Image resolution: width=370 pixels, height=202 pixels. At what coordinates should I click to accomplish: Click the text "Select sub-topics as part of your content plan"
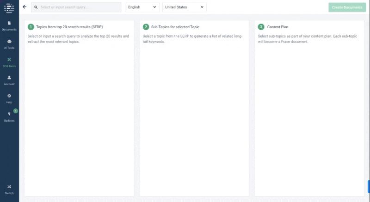295,36
